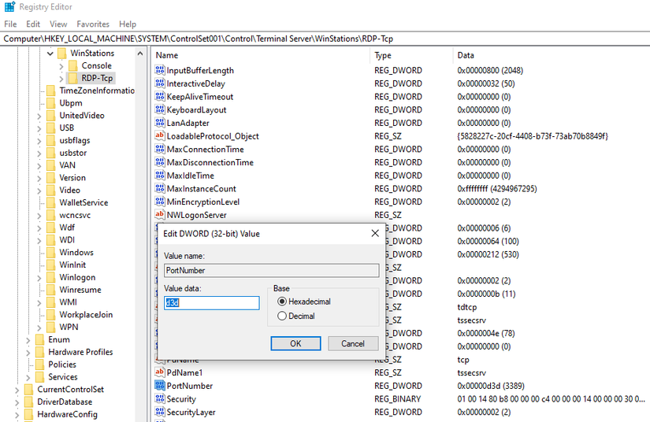The height and width of the screenshot is (422, 650).
Task: Expand the CurrentControlSet key
Action: pos(17,390)
